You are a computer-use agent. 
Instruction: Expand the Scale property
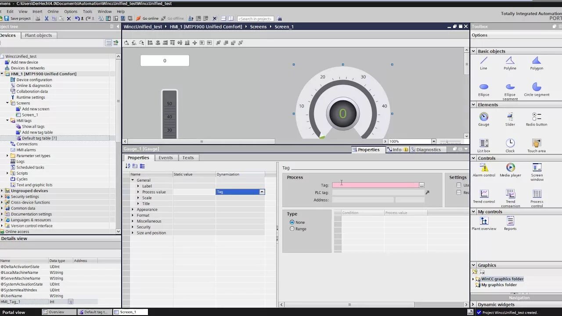138,197
